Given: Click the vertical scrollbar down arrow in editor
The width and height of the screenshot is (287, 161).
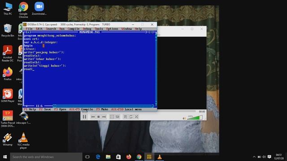Looking at the screenshot, I should click(156, 103).
